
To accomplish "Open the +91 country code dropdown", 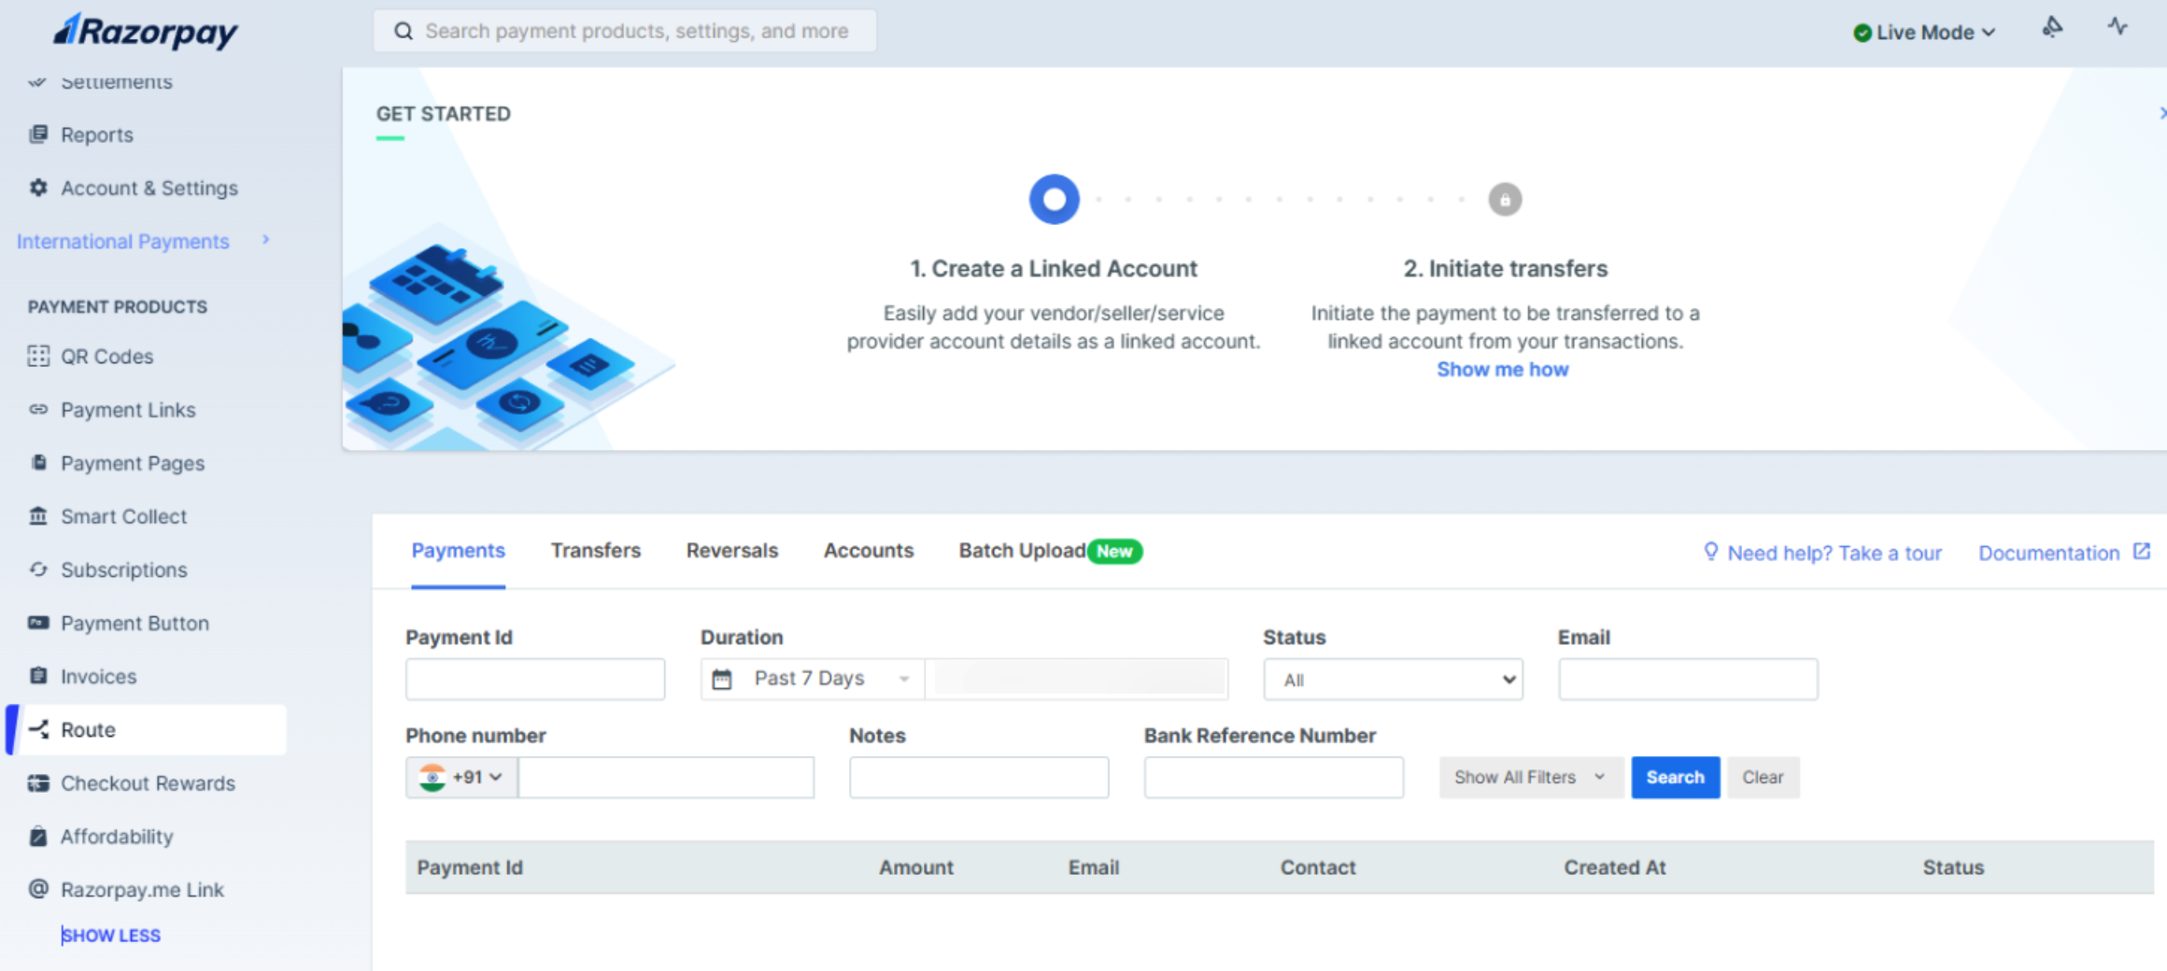I will 462,777.
